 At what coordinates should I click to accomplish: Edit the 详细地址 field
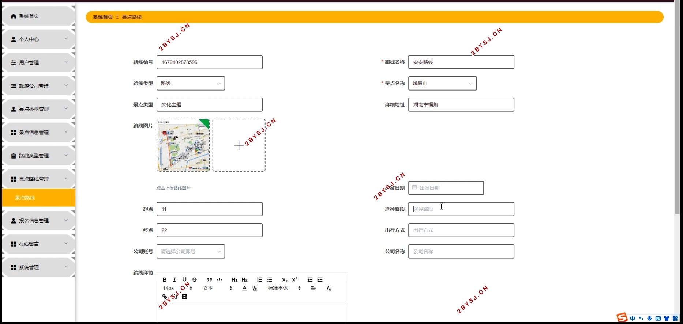click(x=461, y=104)
